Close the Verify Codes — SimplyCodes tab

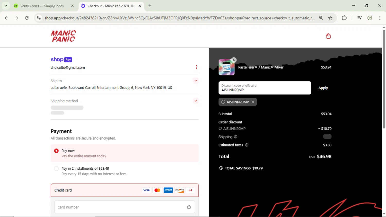[73, 6]
